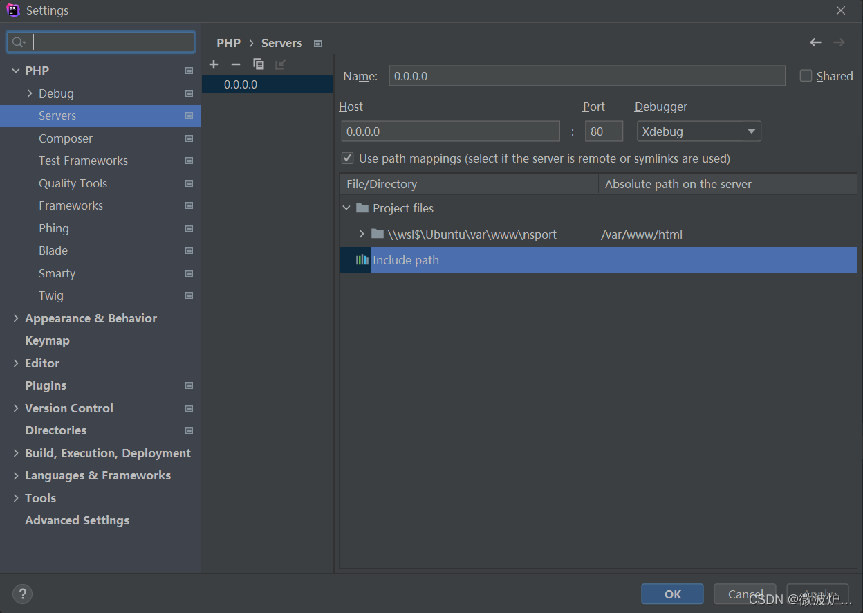Click the search magnifier icon

click(19, 42)
